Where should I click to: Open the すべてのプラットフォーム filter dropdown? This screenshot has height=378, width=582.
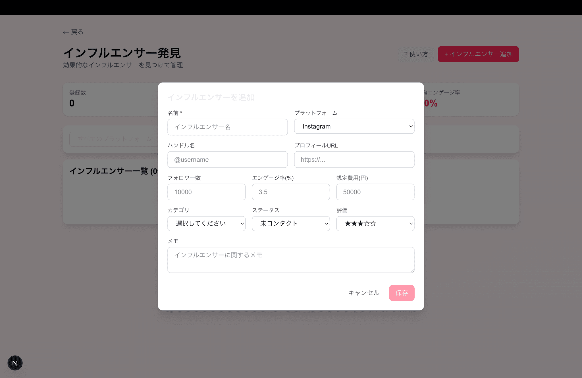pyautogui.click(x=114, y=139)
